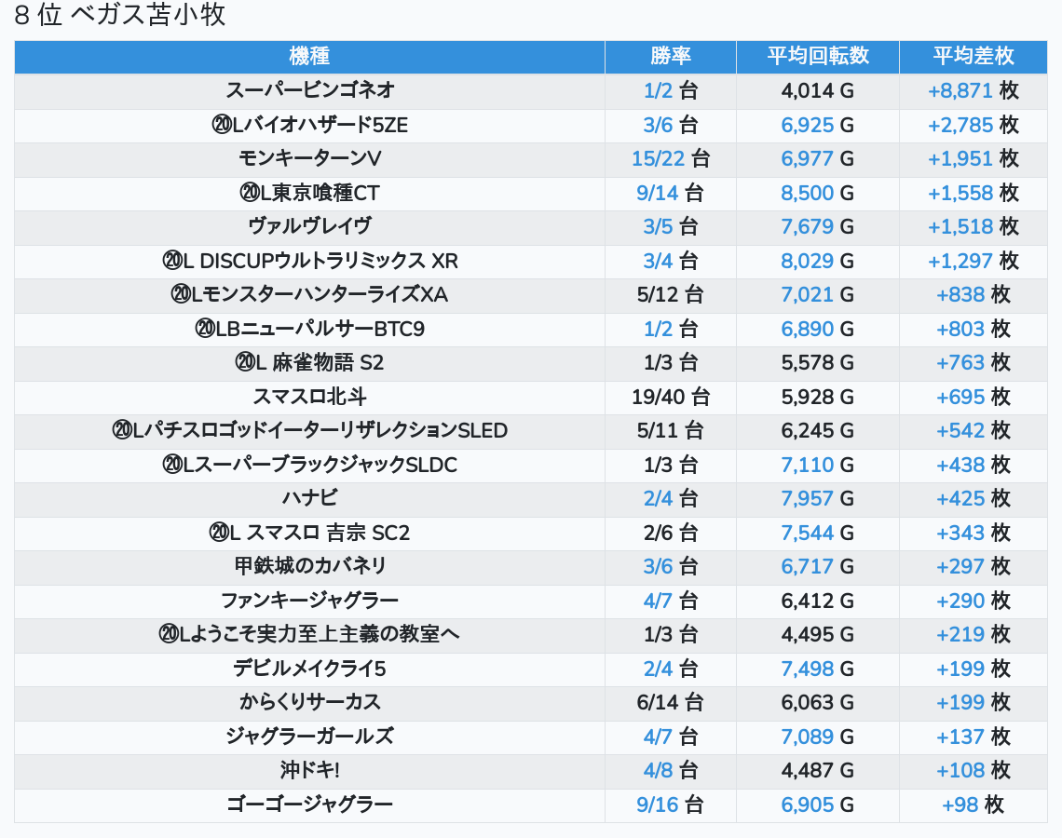Click the 6,925 G average spins value
1062x838 pixels.
[x=818, y=125]
